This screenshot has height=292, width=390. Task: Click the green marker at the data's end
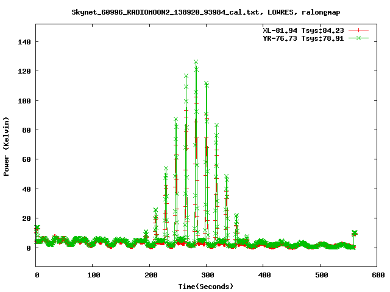point(354,233)
